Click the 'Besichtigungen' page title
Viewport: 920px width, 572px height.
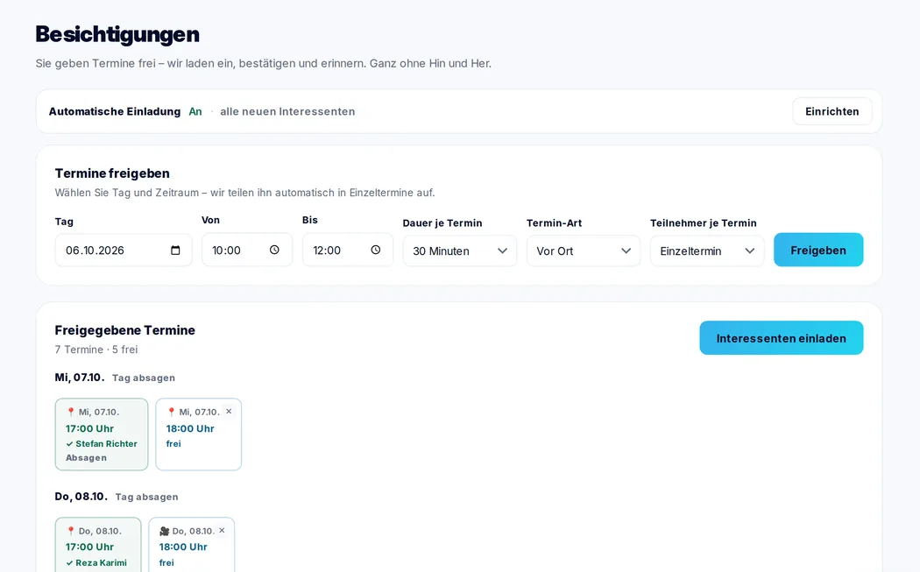click(x=117, y=34)
